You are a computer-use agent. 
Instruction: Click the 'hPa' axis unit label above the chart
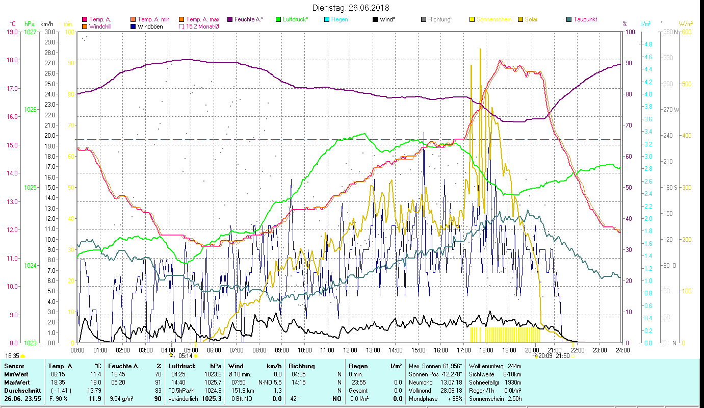[x=30, y=24]
